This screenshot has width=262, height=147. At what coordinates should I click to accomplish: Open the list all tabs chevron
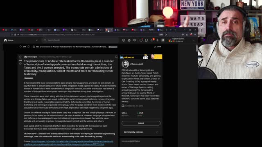coord(175,30)
